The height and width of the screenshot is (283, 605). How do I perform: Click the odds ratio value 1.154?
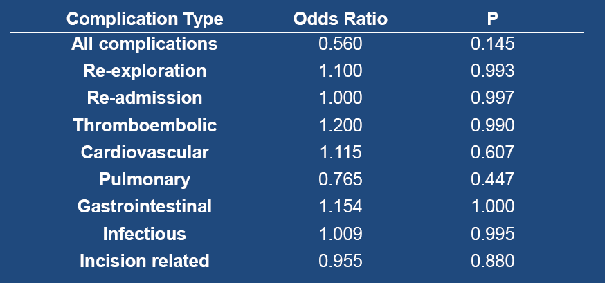point(341,207)
